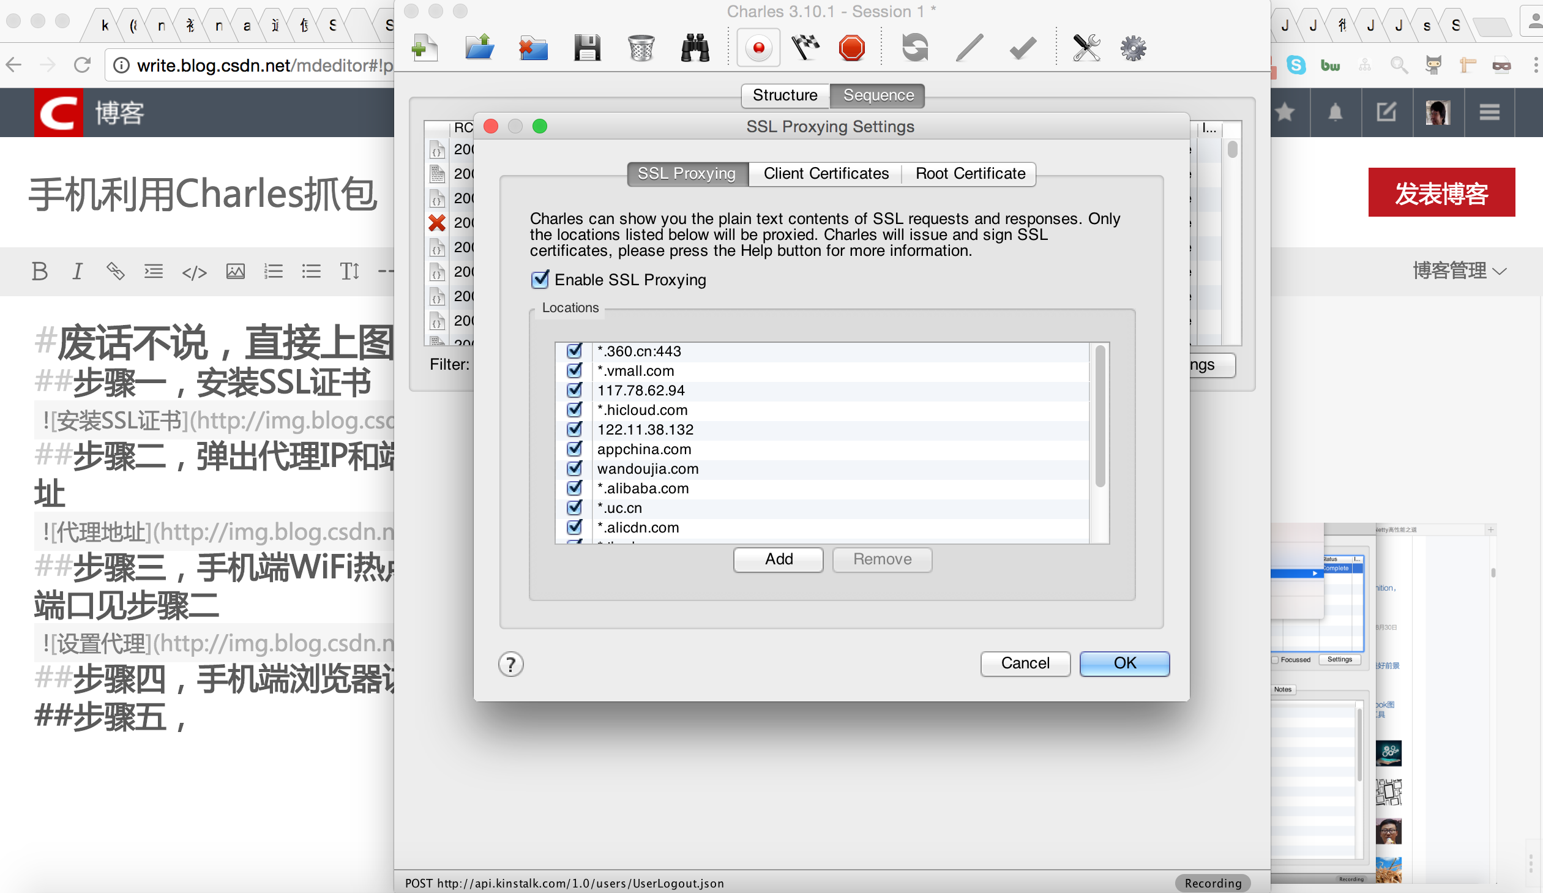Click the Add button to add location
1543x893 pixels.
click(778, 557)
